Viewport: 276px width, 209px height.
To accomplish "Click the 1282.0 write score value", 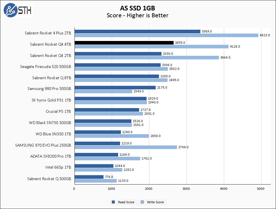I will click(129, 170).
